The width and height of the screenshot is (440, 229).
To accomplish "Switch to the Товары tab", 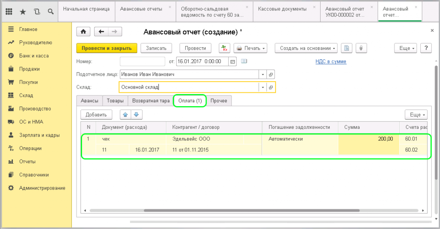I will (x=115, y=101).
